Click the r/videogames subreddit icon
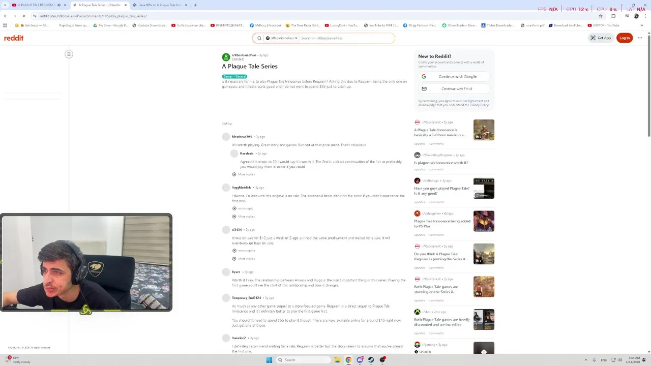This screenshot has height=366, width=651. click(417, 213)
